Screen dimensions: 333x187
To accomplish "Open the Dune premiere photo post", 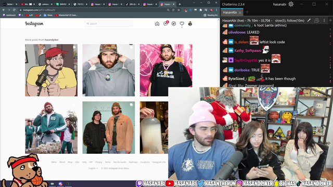I will [x=109, y=127].
